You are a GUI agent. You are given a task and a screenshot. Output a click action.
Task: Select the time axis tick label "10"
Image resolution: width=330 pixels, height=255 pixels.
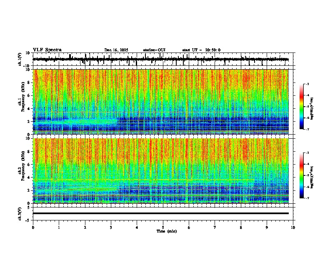pyautogui.click(x=293, y=227)
